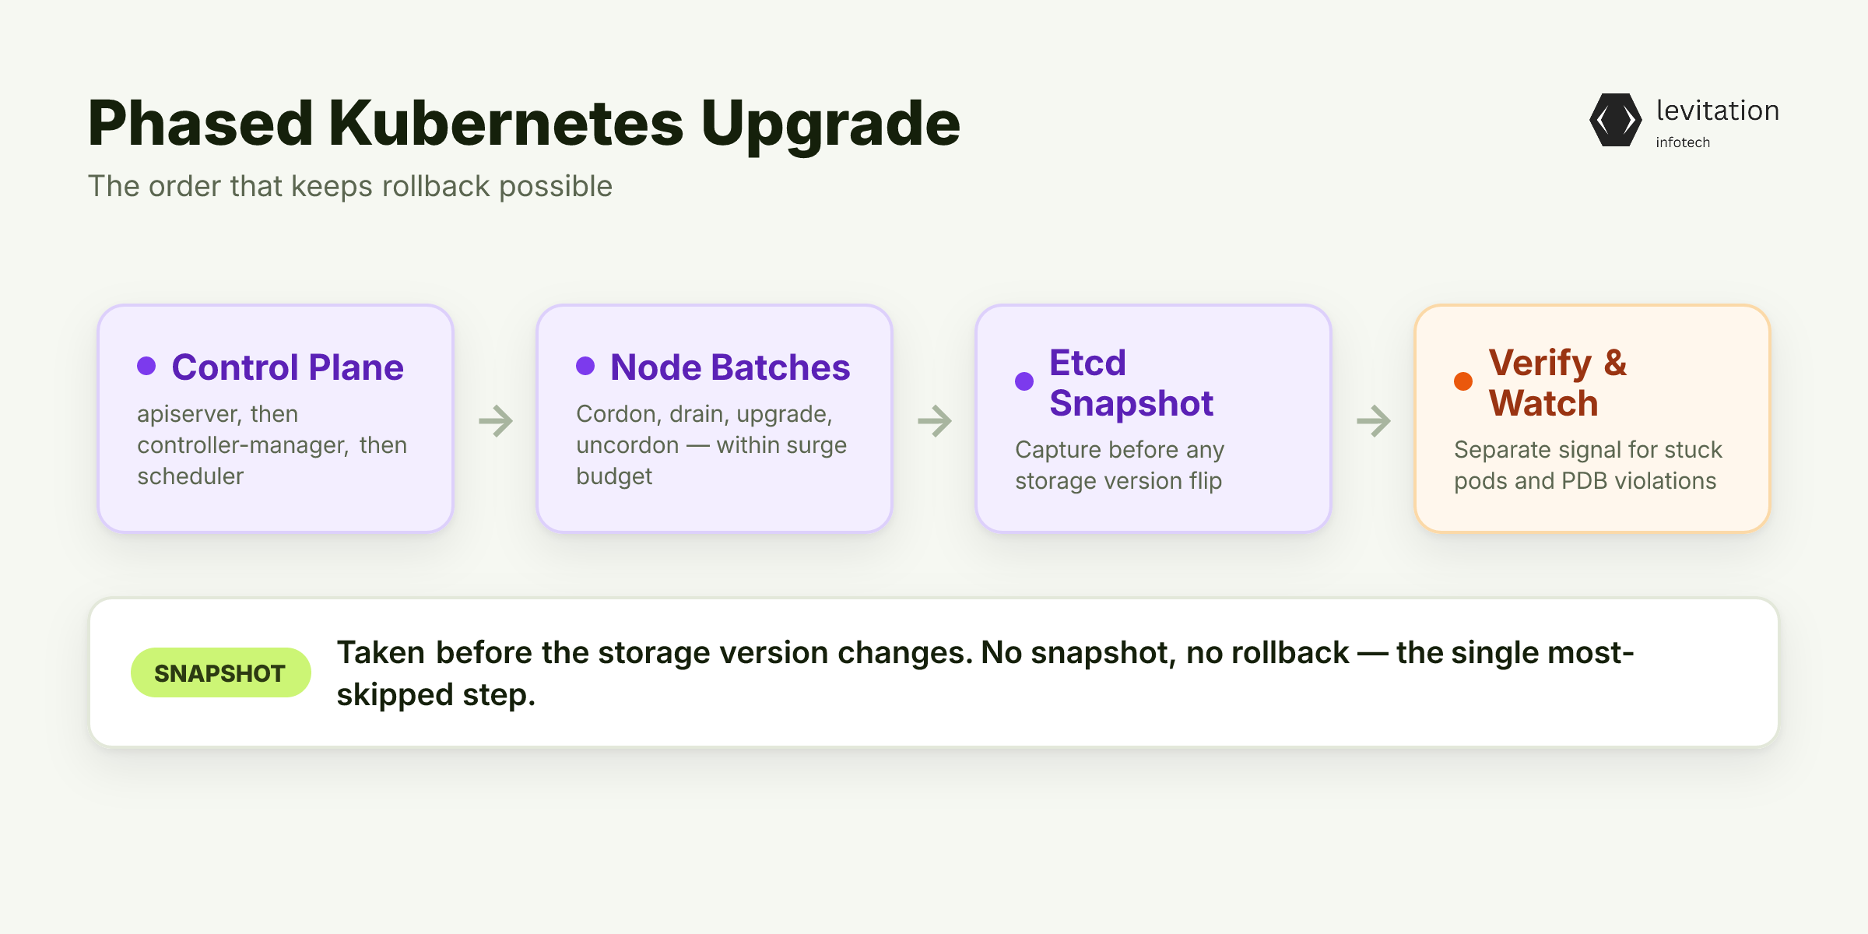
Task: Click the Capture before any storage version text
Action: click(x=1119, y=465)
